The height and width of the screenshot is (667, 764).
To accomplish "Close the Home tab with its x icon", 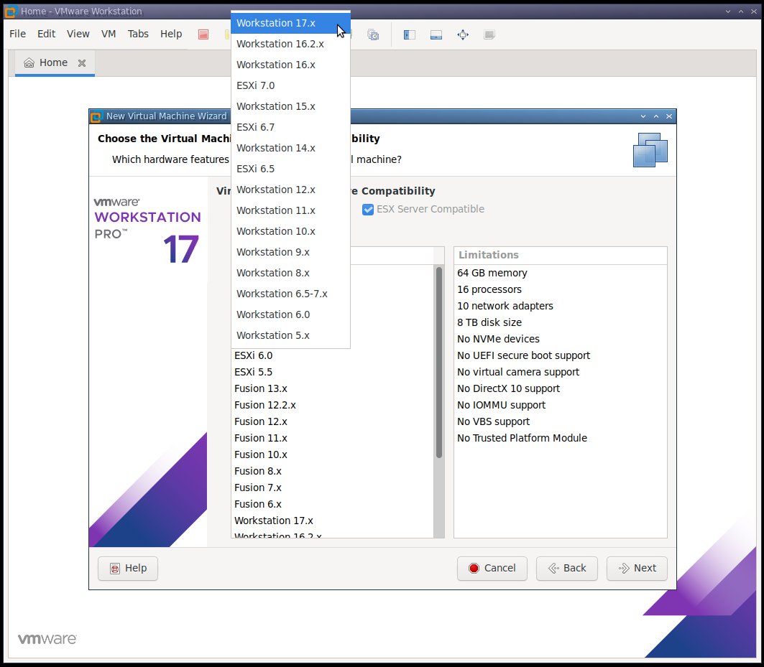I will 82,62.
